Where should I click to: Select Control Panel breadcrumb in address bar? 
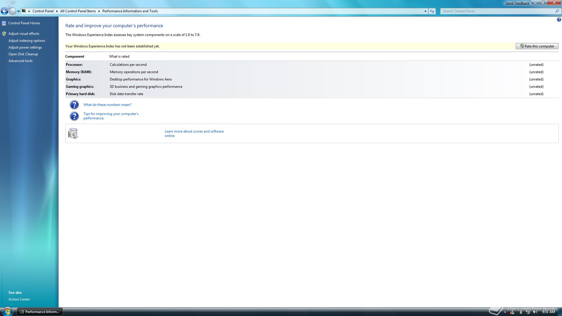point(43,11)
